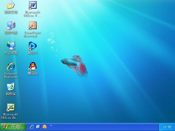
Task: Click the 开始 Start button
Action: (x=13, y=127)
